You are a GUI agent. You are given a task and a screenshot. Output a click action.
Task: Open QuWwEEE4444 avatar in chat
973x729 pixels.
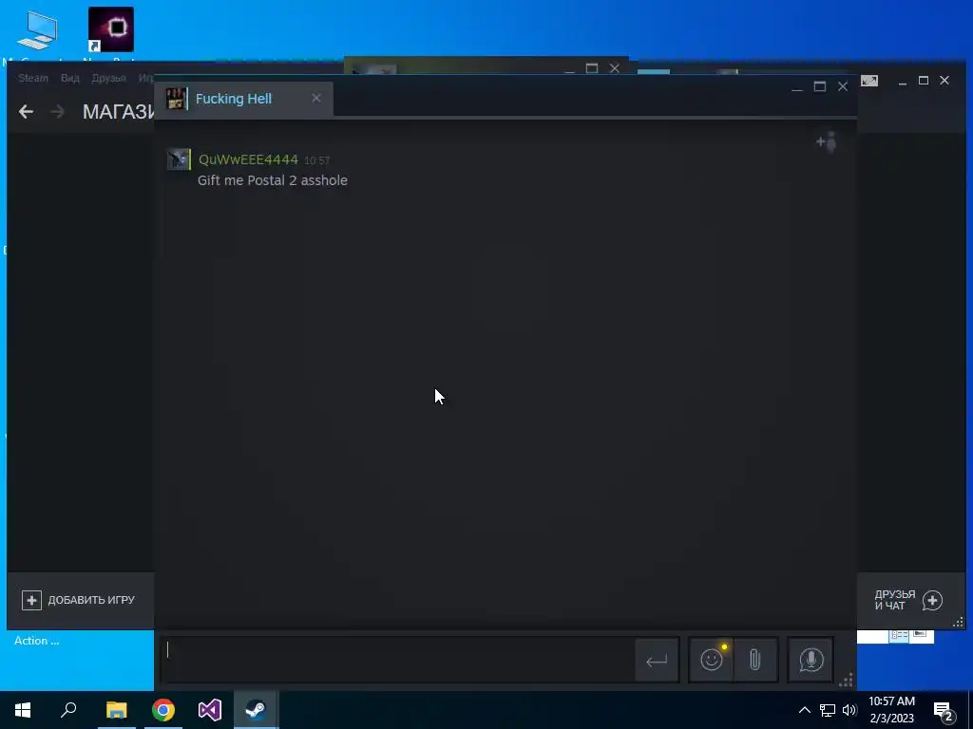[179, 159]
